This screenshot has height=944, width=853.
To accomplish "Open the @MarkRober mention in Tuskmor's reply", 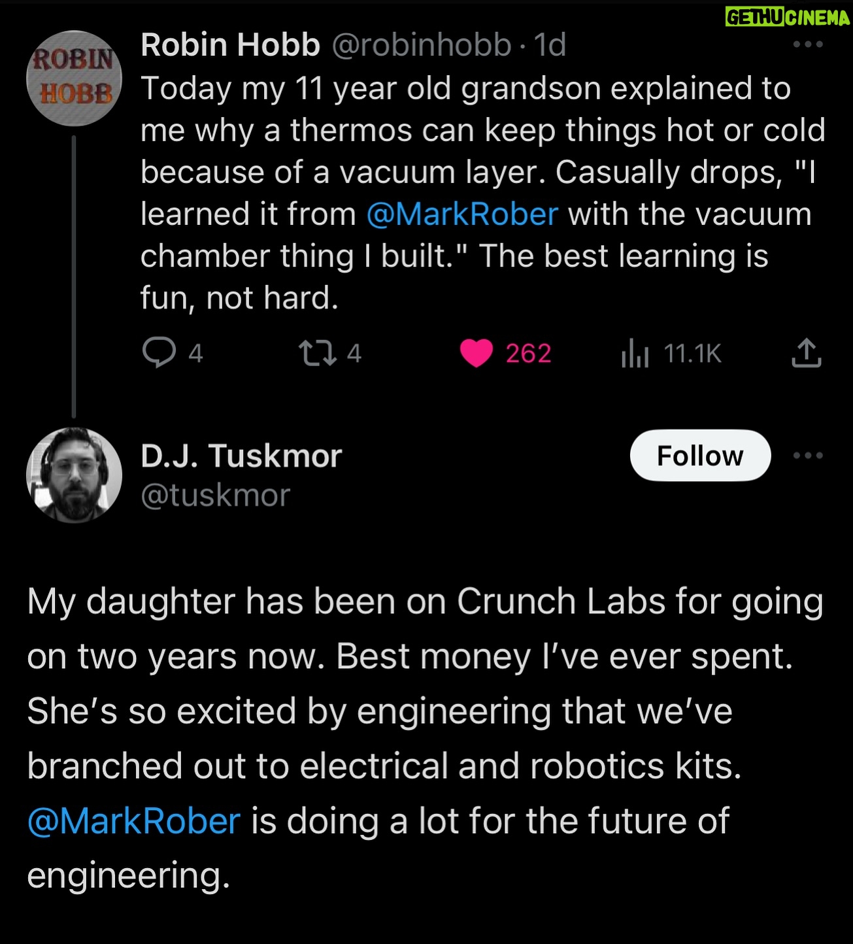I will click(x=134, y=821).
